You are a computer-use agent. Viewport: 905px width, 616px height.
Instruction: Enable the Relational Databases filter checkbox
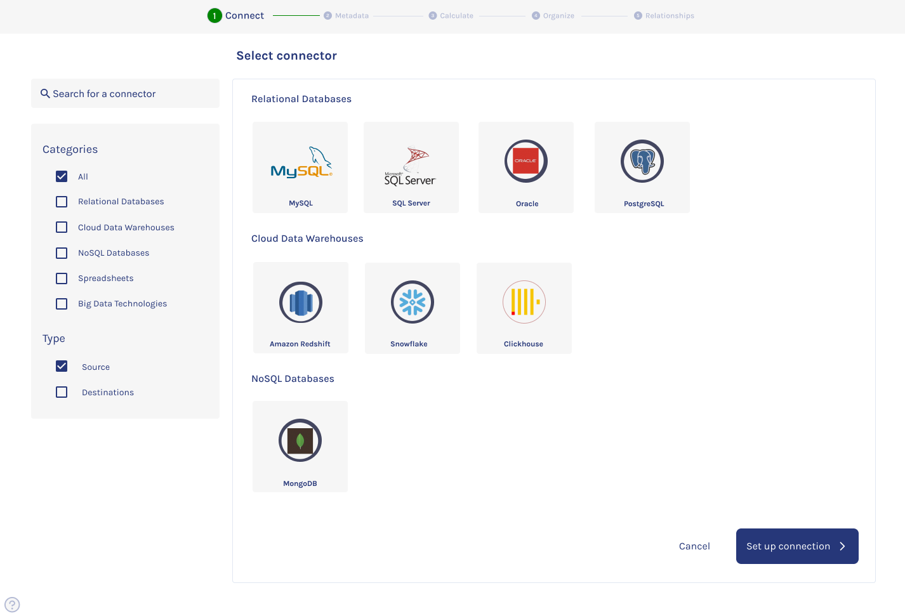point(62,202)
